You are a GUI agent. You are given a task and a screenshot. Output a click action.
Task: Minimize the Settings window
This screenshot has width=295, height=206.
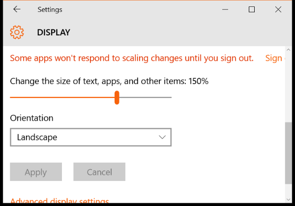[225, 9]
